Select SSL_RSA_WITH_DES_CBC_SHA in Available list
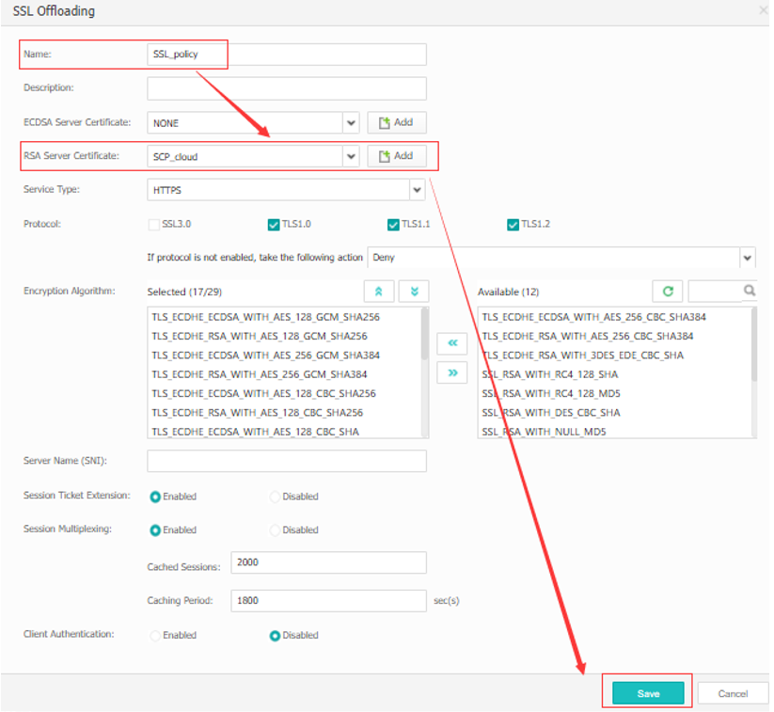Image resolution: width=774 pixels, height=712 pixels. [551, 413]
